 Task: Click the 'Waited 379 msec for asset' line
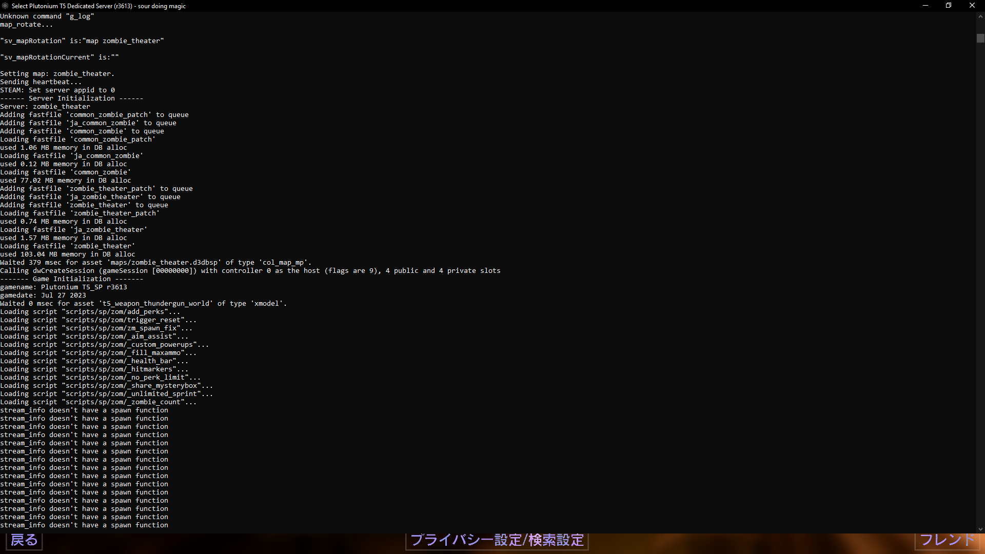tap(156, 263)
